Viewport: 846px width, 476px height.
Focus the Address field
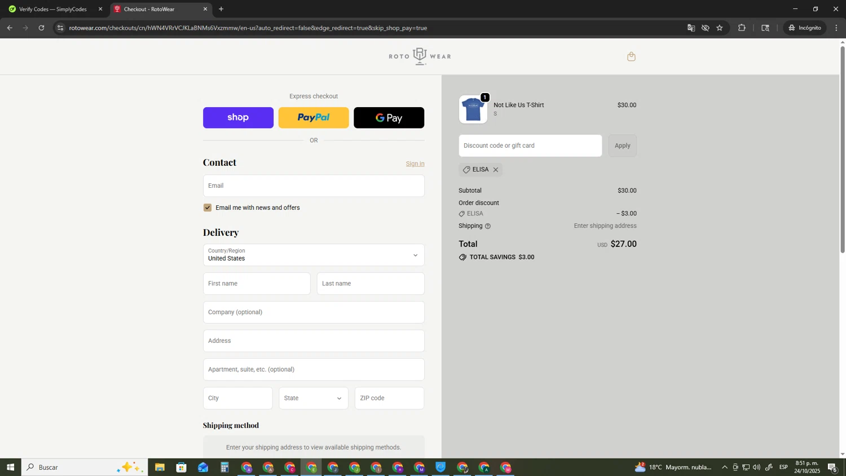[x=314, y=341]
